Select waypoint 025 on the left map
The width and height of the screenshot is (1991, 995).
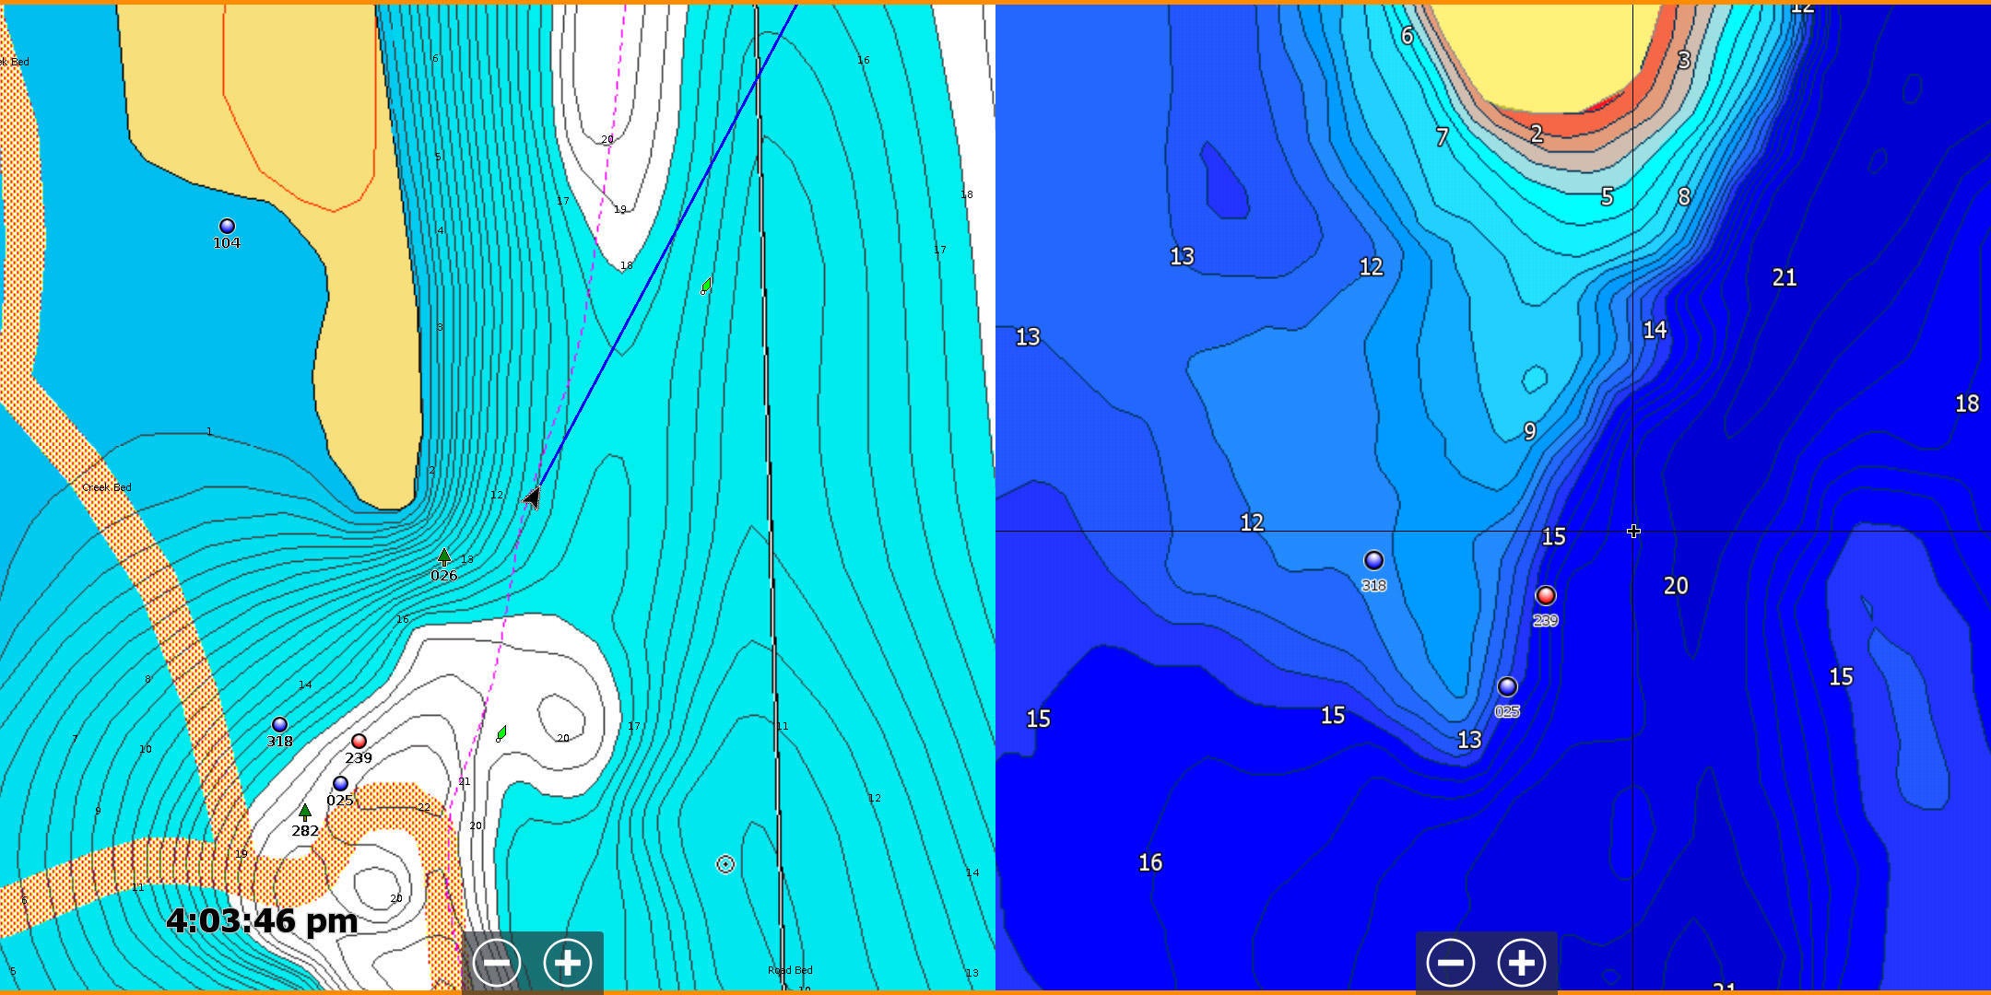340,785
